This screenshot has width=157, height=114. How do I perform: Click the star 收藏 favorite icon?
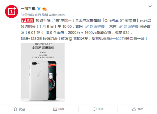pos(15,109)
